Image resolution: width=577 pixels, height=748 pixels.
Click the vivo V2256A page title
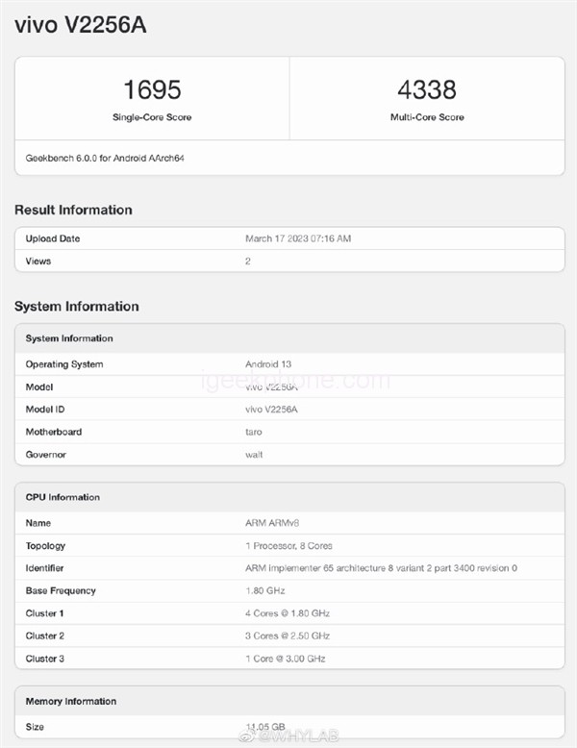point(80,26)
